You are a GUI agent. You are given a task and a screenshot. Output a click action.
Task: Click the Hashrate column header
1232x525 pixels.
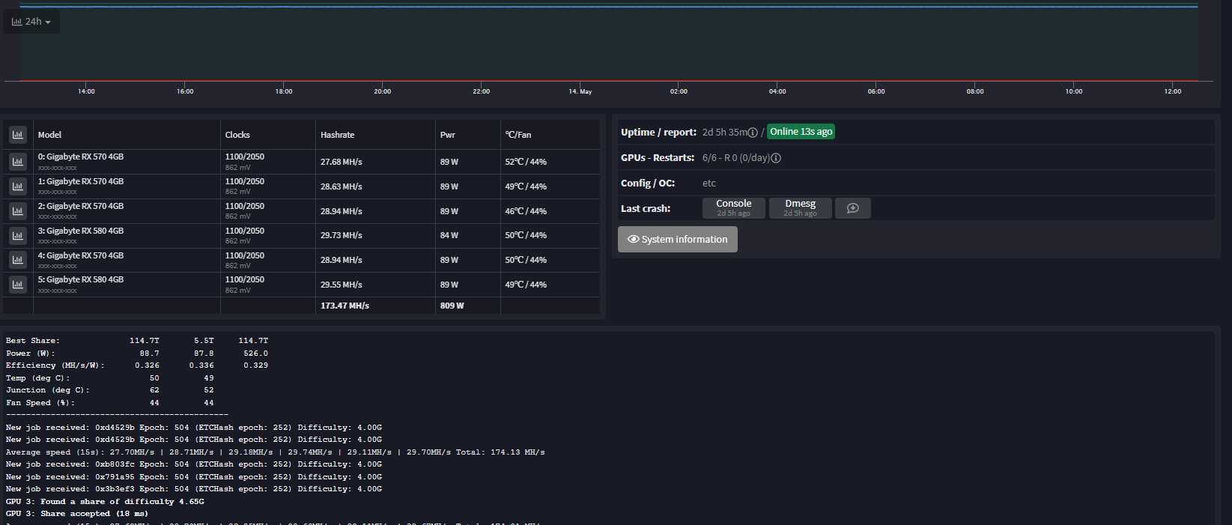[x=337, y=135]
